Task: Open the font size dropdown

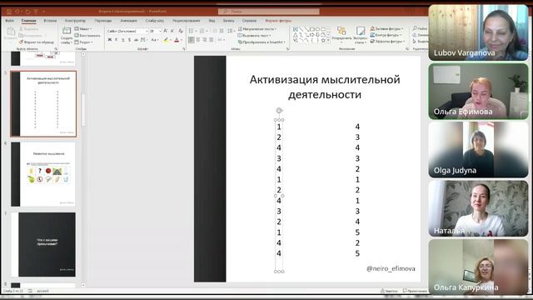Action: (x=160, y=31)
